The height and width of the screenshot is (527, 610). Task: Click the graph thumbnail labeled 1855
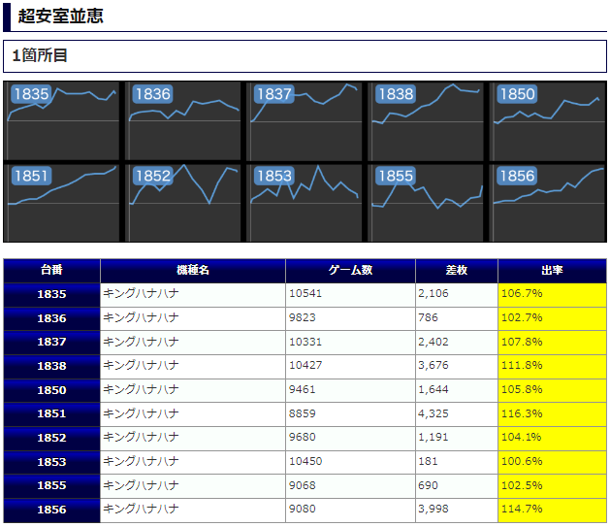tap(427, 202)
